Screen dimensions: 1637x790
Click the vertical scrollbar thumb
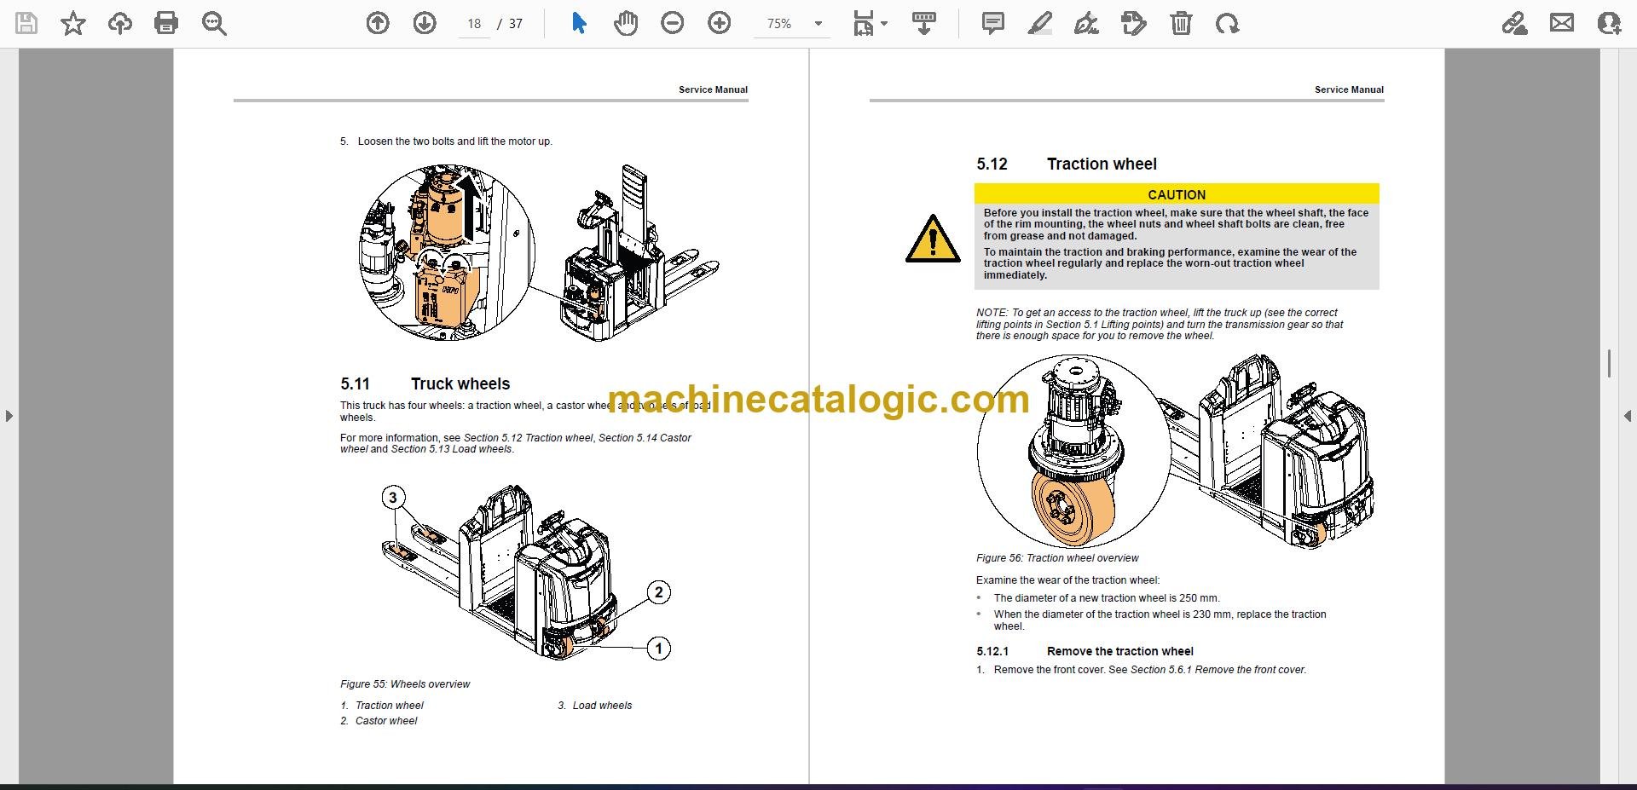(1609, 364)
